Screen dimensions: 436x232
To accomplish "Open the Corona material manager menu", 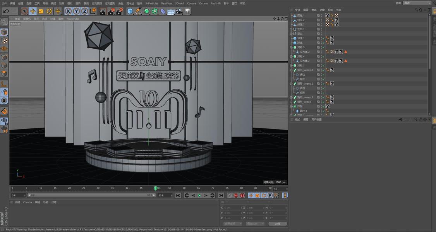I will pos(27,202).
